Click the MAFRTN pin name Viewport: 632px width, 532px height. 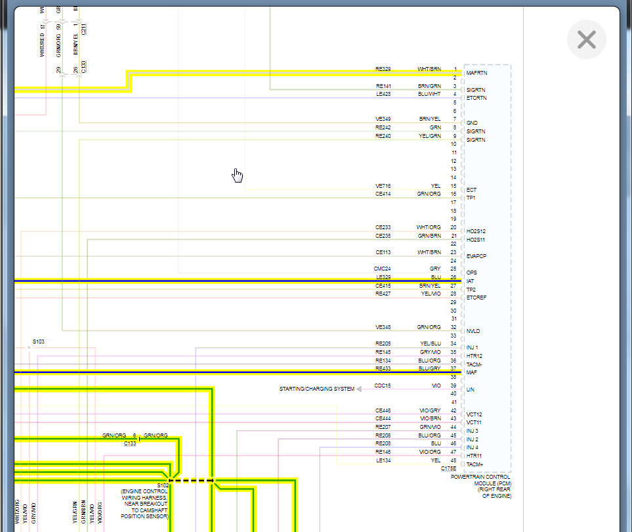pyautogui.click(x=477, y=73)
